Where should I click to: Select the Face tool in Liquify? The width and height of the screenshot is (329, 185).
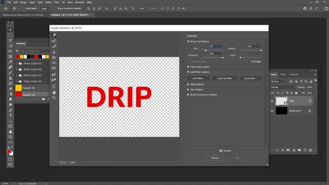pos(54,86)
